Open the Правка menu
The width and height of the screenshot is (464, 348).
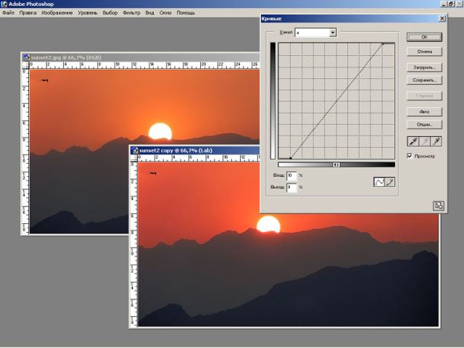(x=28, y=13)
